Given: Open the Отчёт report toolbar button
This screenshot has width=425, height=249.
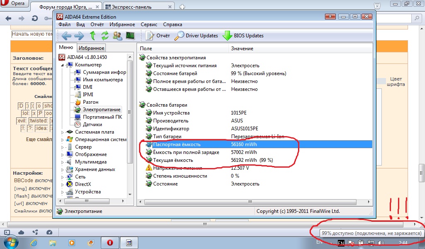Looking at the screenshot, I should (x=158, y=36).
